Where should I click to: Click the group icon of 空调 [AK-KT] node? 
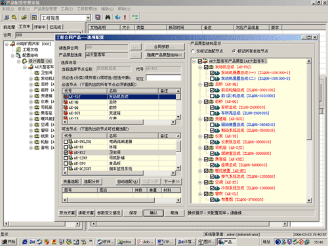click(x=211, y=182)
